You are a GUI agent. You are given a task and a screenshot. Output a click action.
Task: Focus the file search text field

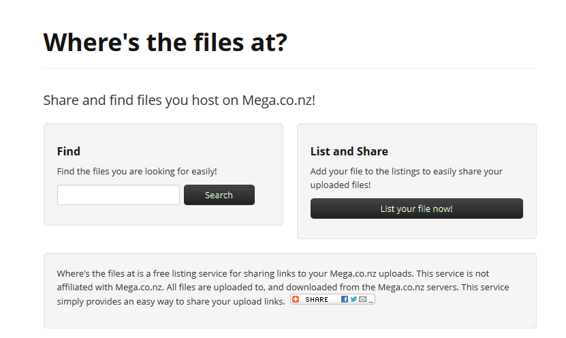coord(119,195)
